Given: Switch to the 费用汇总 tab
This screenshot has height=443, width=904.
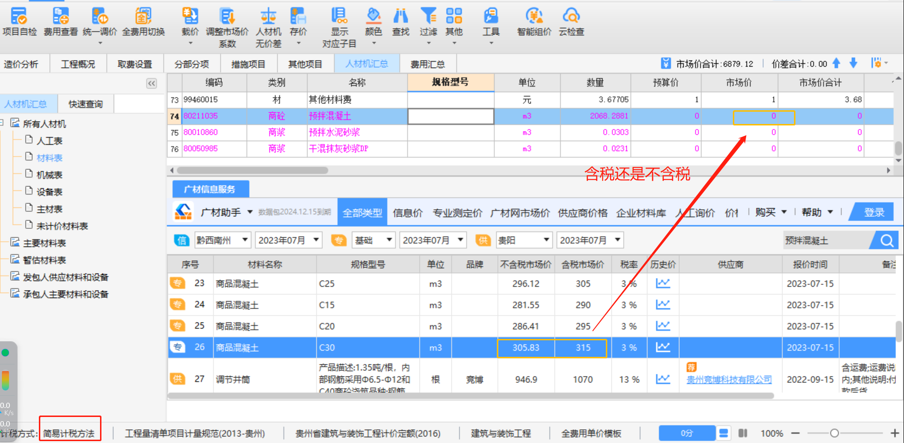Looking at the screenshot, I should pyautogui.click(x=428, y=64).
